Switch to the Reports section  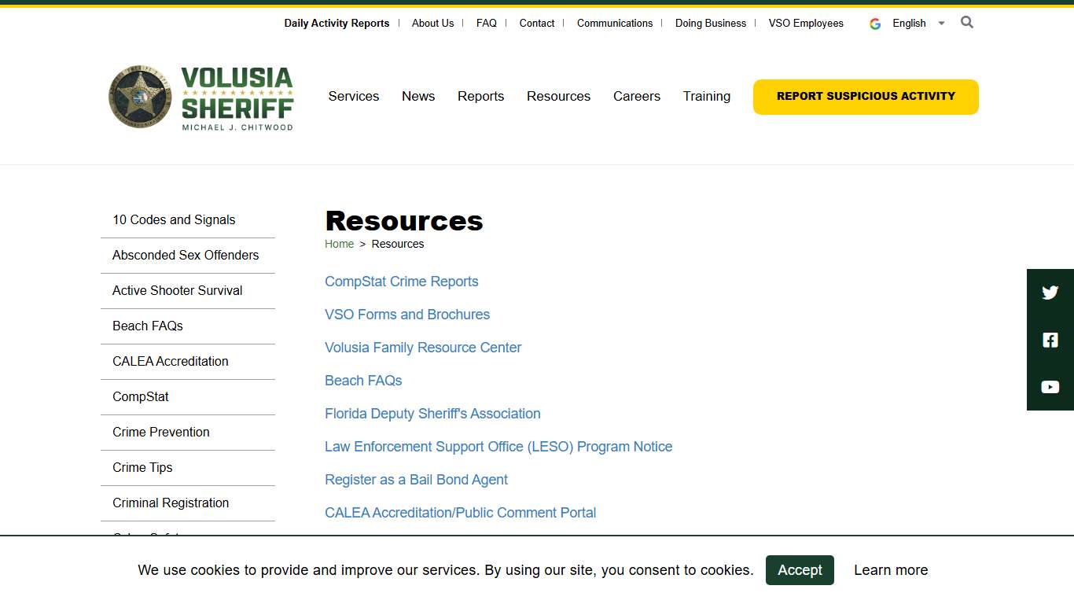coord(480,96)
